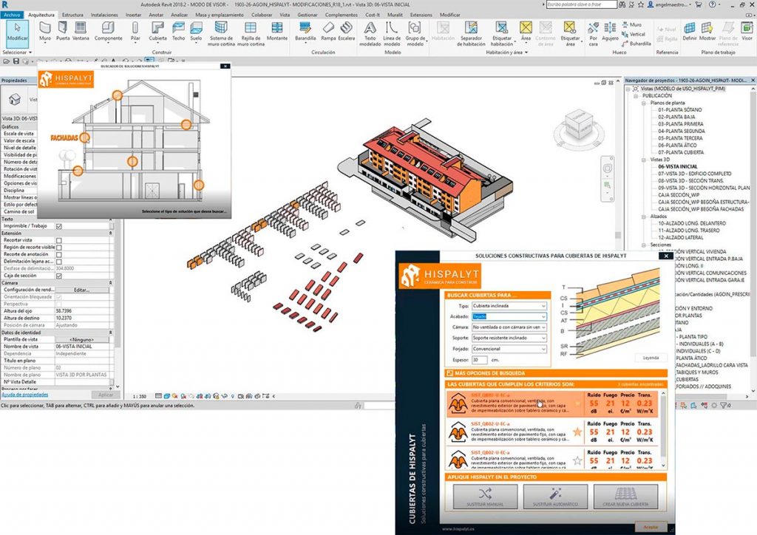757x535 pixels.
Task: Choose the Techo ceiling tool
Action: pos(178,31)
